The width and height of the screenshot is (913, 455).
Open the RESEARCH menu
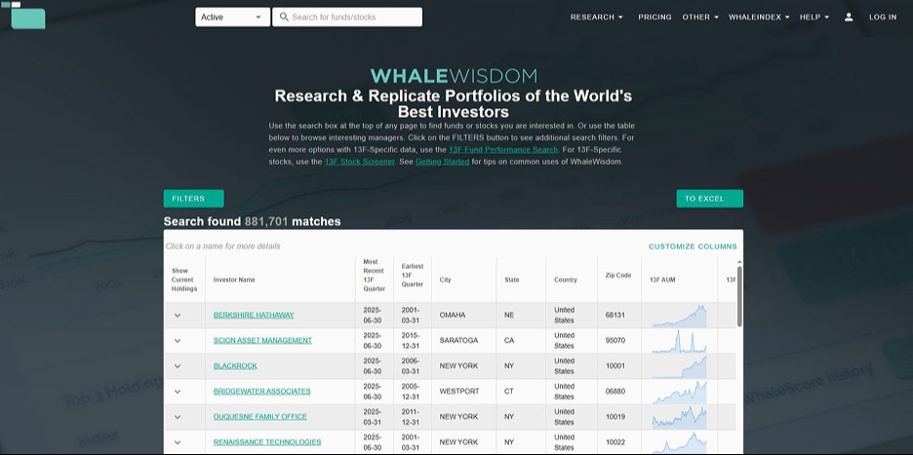point(596,18)
